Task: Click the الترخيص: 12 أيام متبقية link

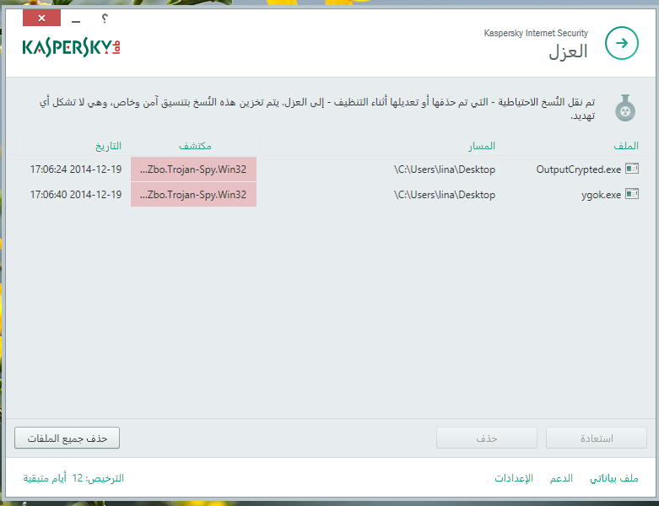Action: (x=73, y=478)
